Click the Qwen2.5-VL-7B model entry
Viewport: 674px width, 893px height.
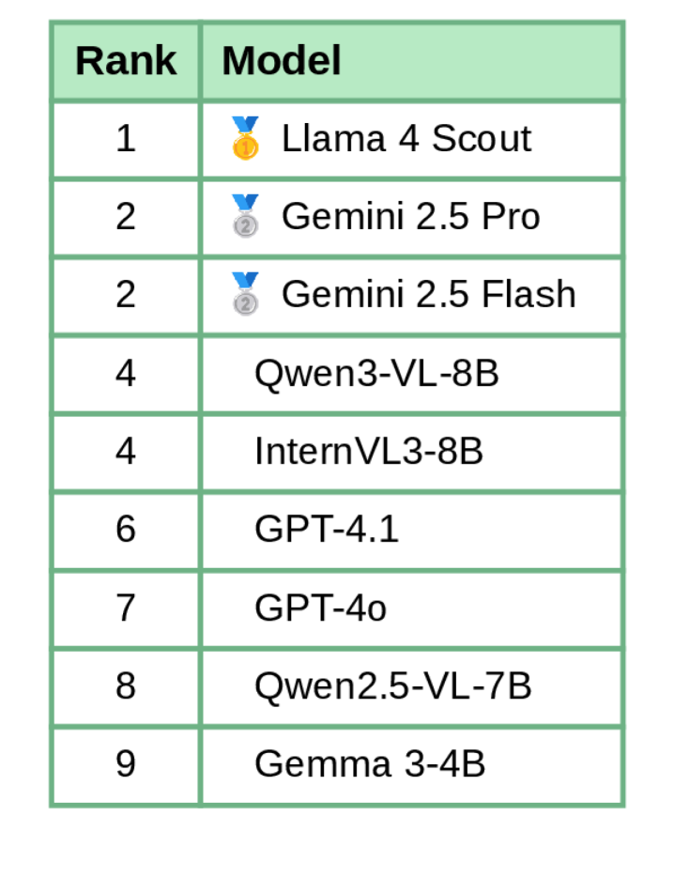tap(392, 686)
